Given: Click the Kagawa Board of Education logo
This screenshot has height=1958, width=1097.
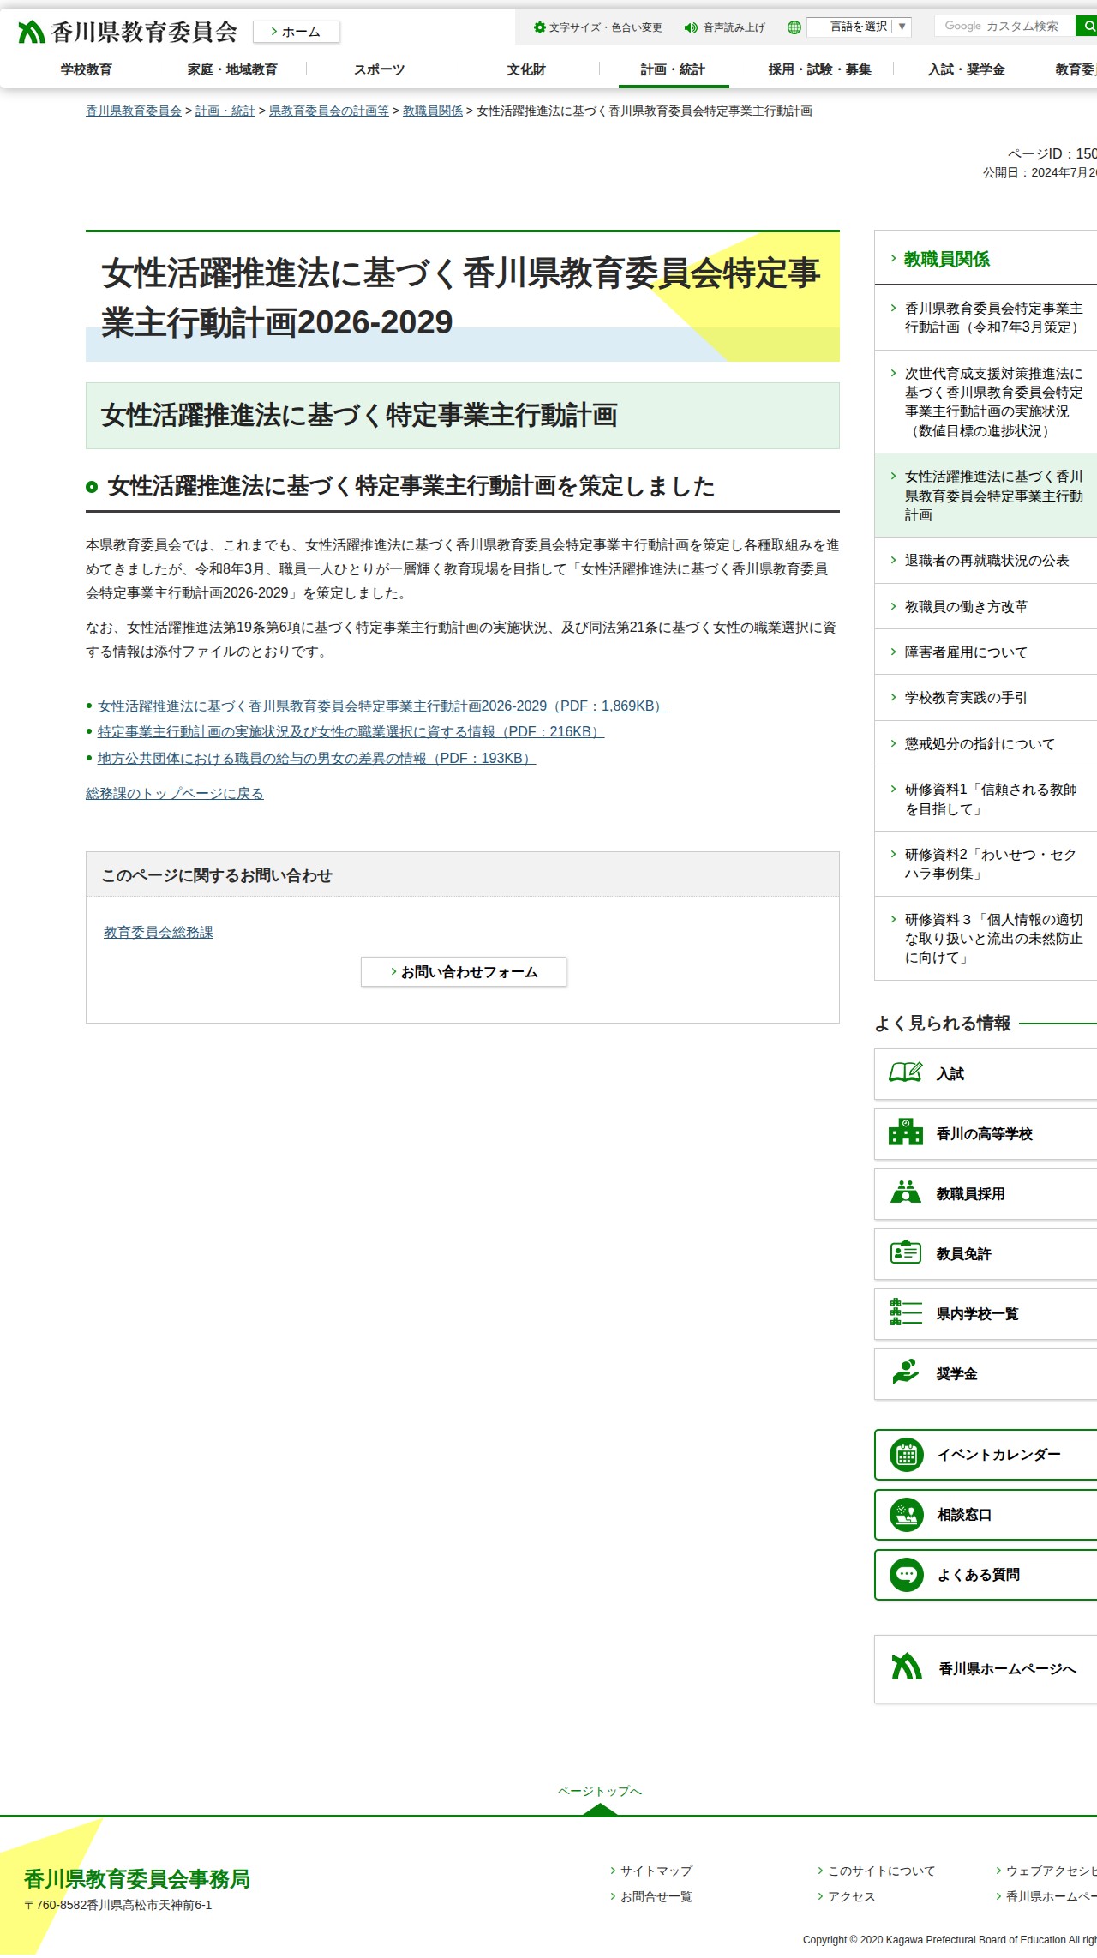Looking at the screenshot, I should tap(128, 32).
